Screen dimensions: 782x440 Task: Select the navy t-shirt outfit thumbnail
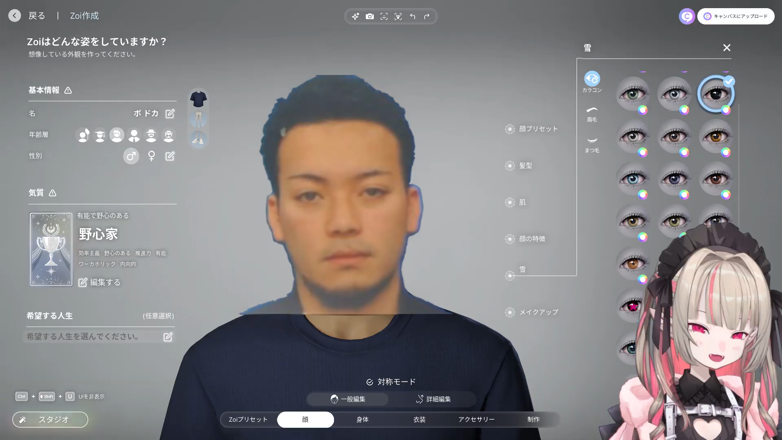point(198,99)
